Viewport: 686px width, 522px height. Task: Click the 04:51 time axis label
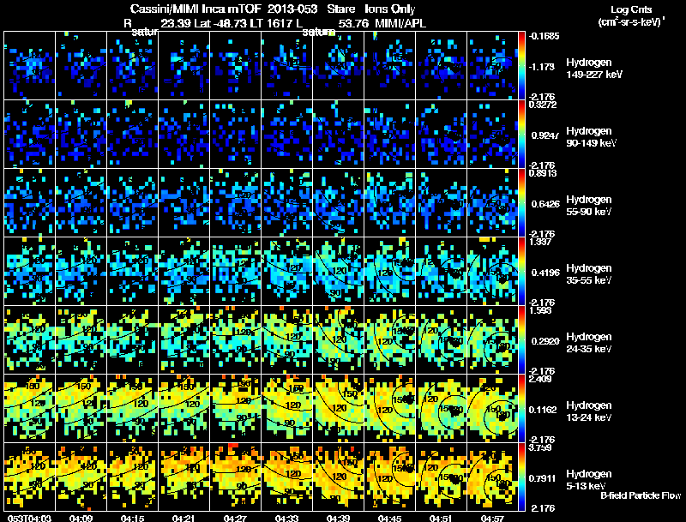click(441, 519)
